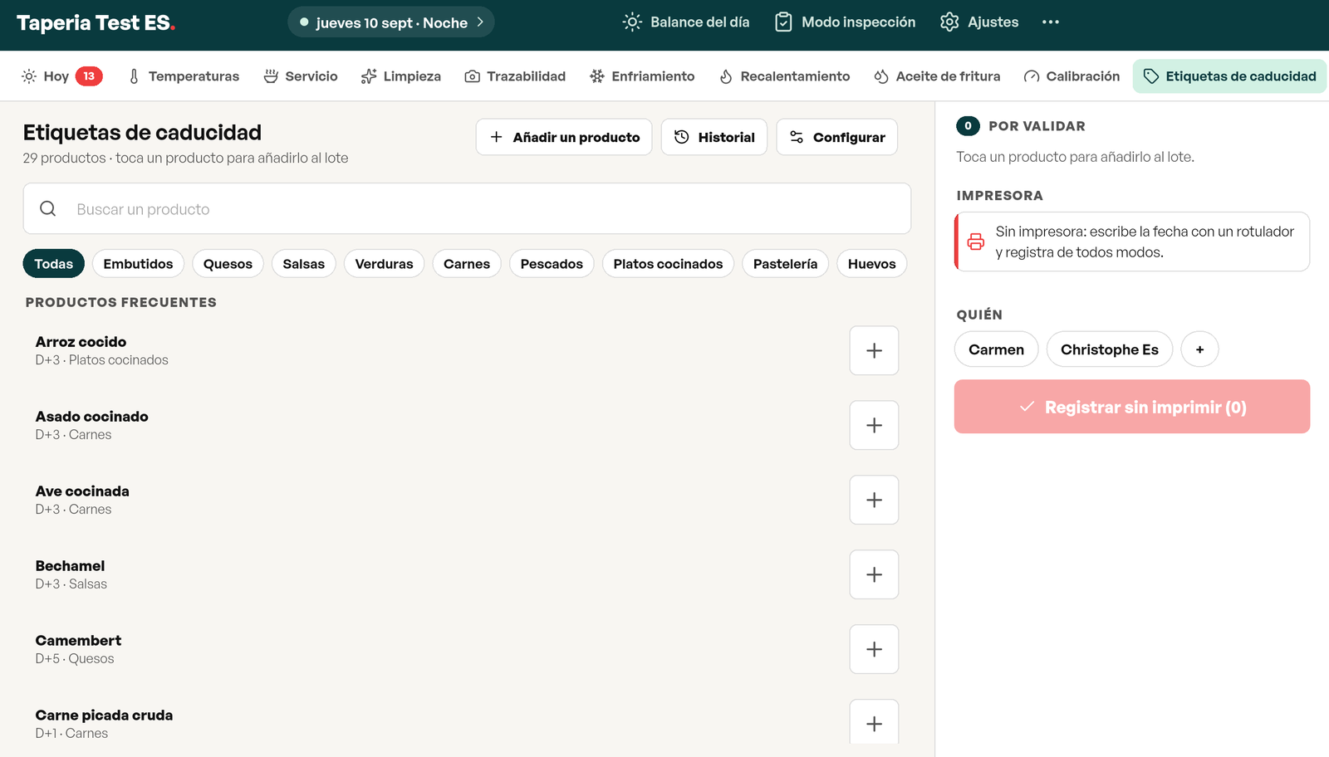Viewport: 1329px width, 757px height.
Task: Focus the Buscar un producto field
Action: click(467, 209)
